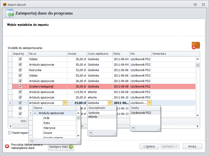The height and width of the screenshot is (156, 209).
Task: Select eKonto from Oszczędności list
Action: (x=92, y=117)
